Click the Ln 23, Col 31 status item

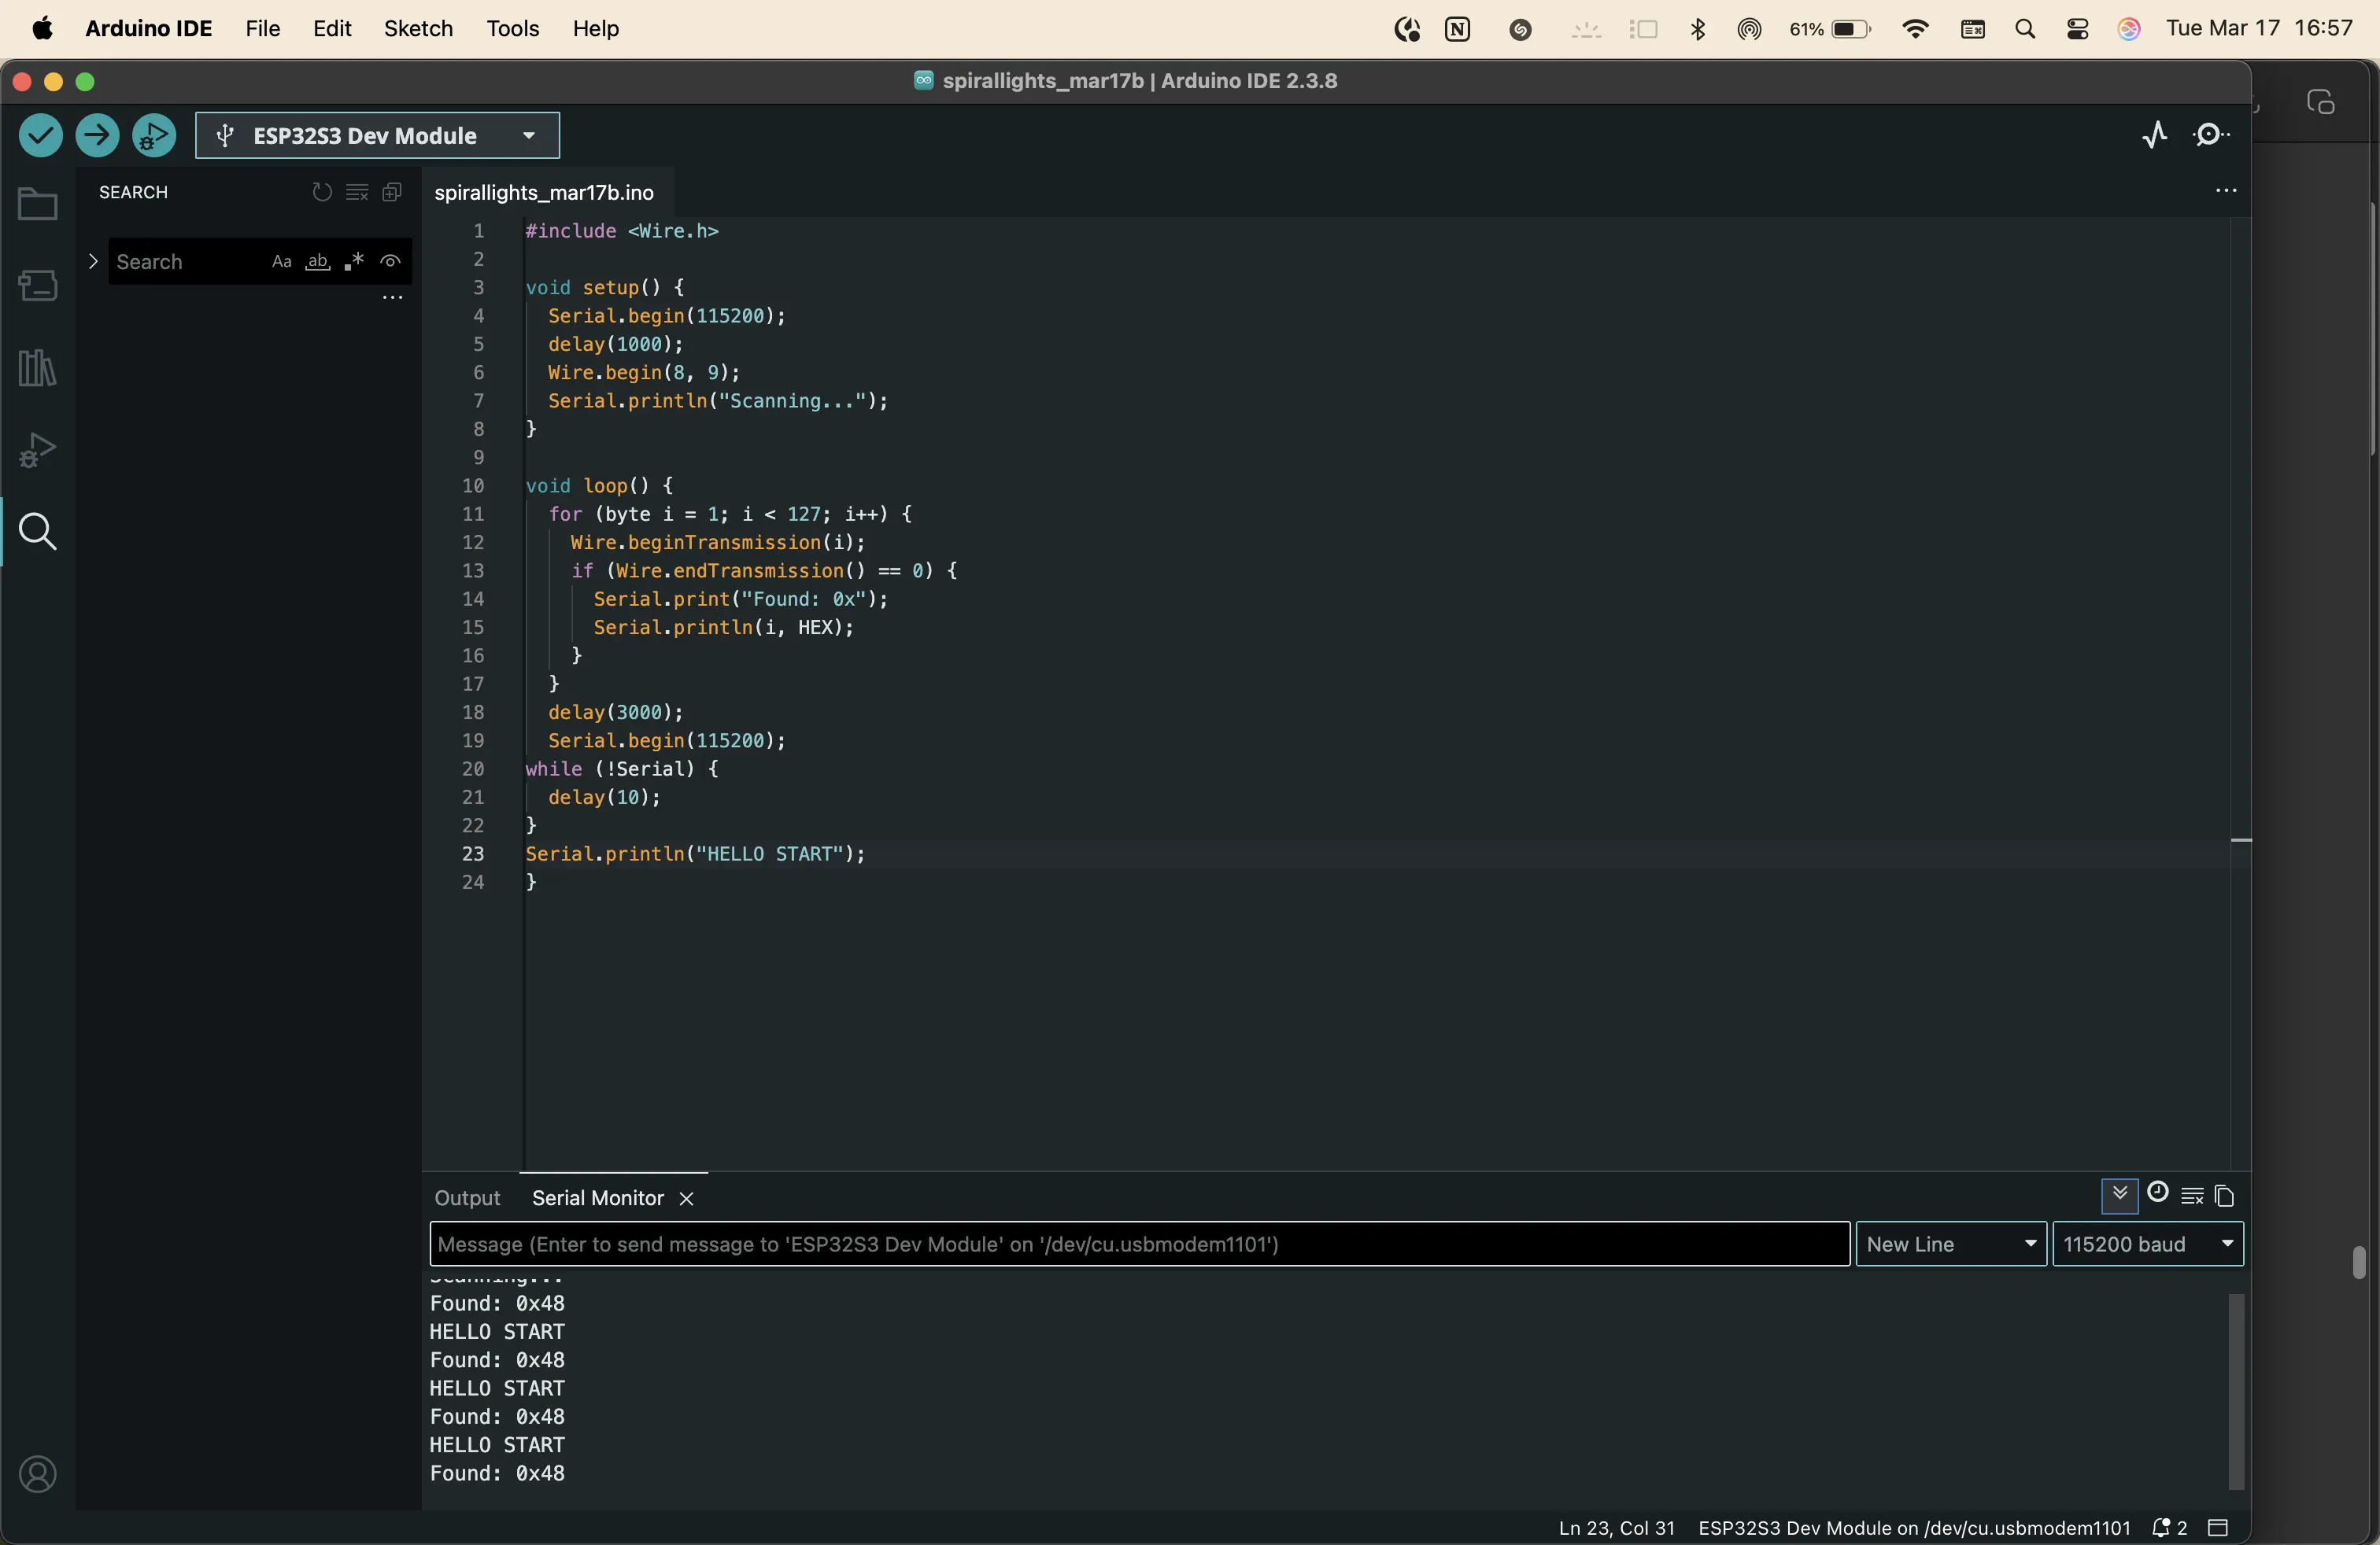click(1616, 1528)
